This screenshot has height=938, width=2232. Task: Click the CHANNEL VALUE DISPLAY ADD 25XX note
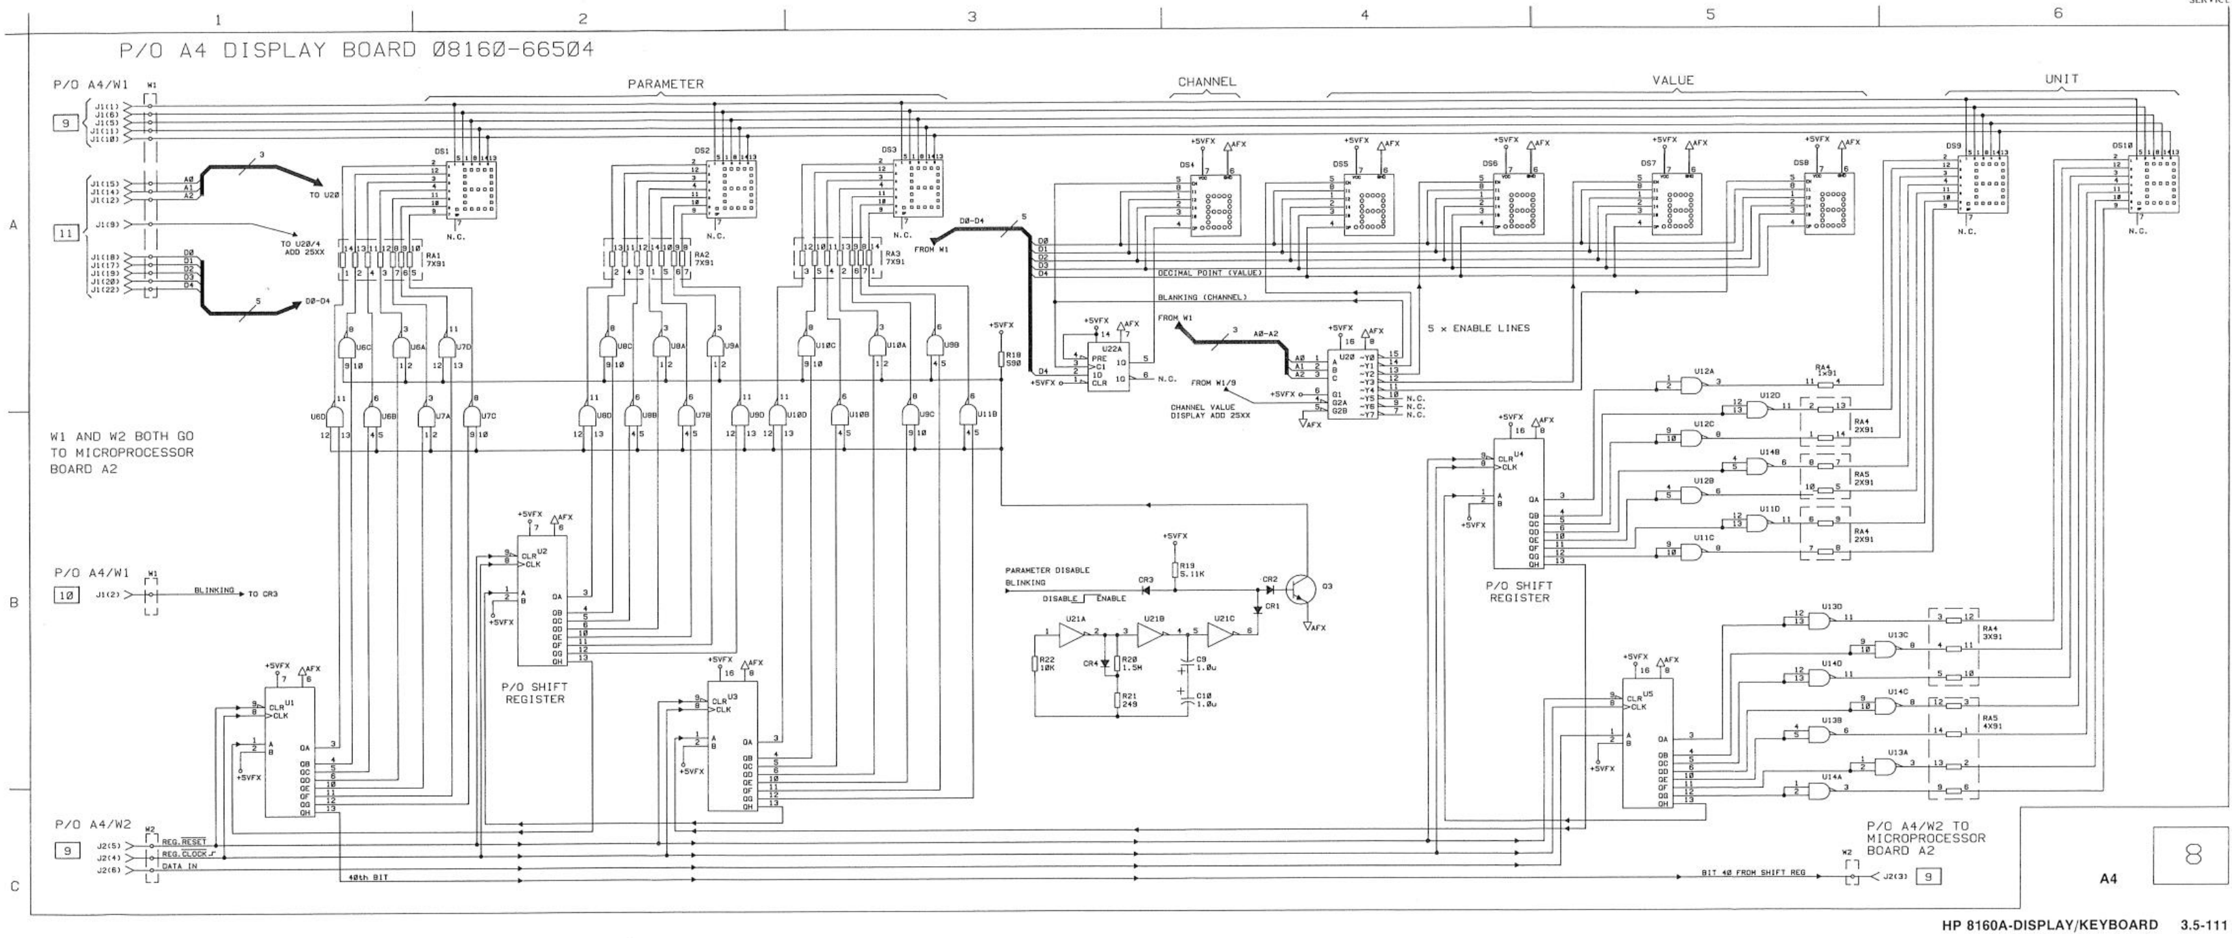1211,412
